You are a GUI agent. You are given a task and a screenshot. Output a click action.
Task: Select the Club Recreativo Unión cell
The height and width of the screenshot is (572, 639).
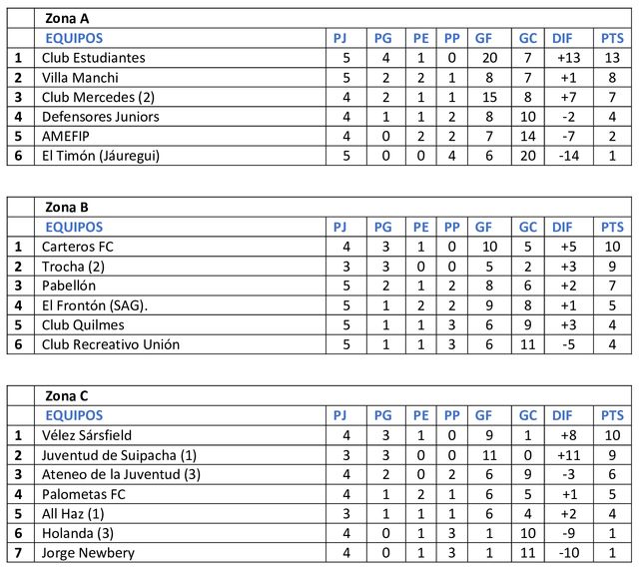click(111, 344)
